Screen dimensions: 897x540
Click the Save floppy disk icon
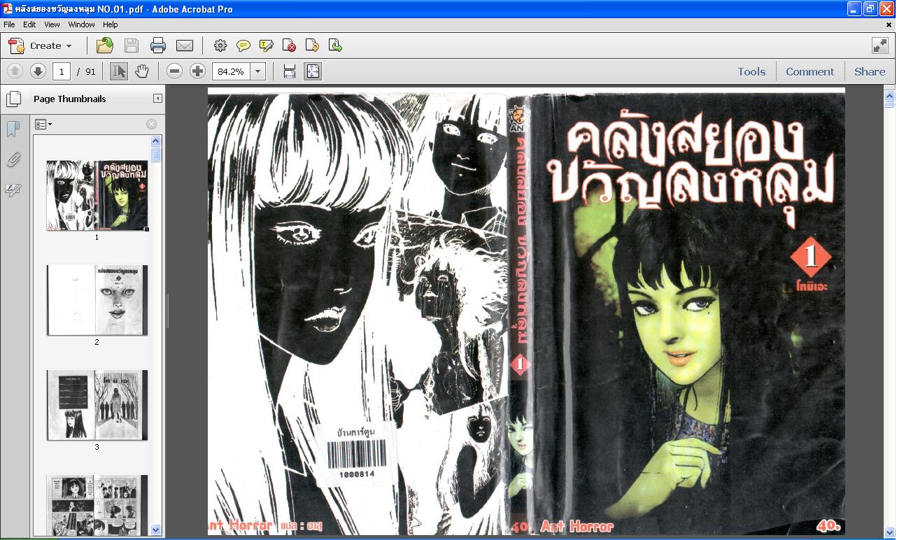(132, 46)
